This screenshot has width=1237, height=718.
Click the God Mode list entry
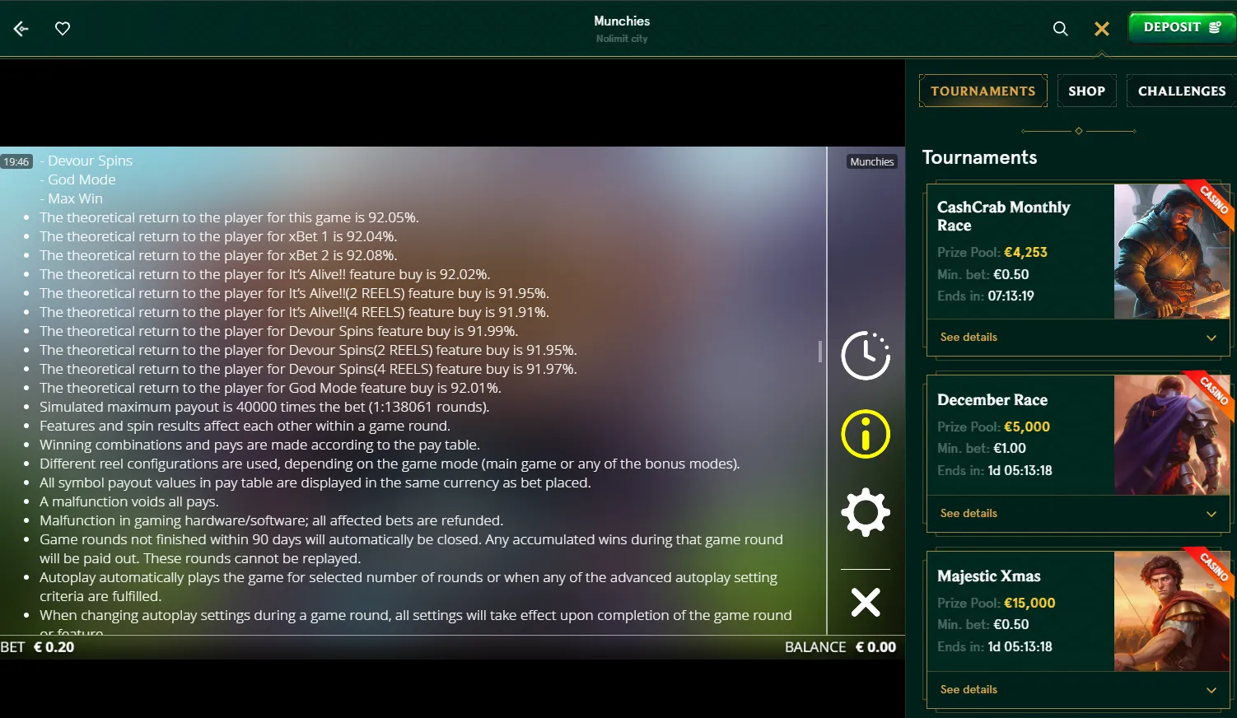pos(77,179)
